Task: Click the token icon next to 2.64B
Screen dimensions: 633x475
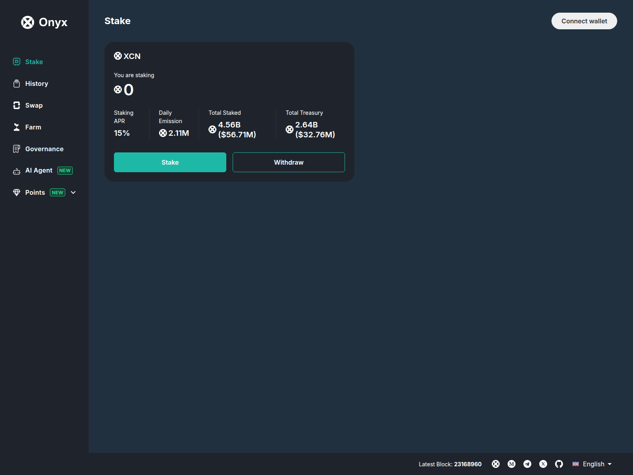Action: click(x=290, y=129)
